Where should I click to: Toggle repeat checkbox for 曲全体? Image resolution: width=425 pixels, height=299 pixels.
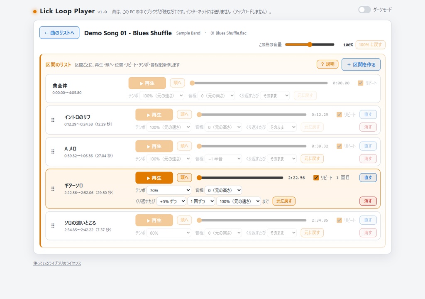point(361,83)
